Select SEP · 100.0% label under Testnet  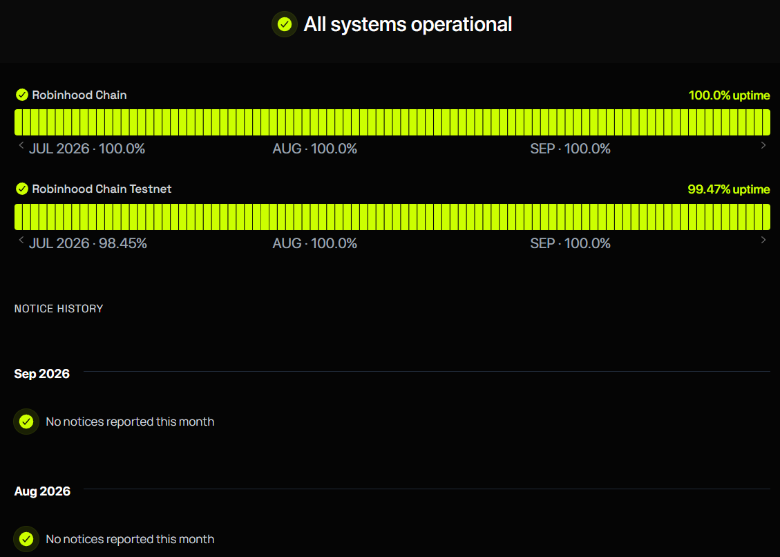(x=570, y=243)
